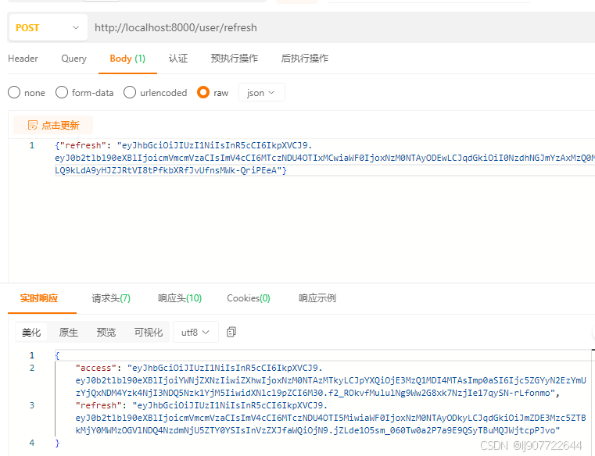
Task: Select the form-data body type
Action: pos(84,92)
